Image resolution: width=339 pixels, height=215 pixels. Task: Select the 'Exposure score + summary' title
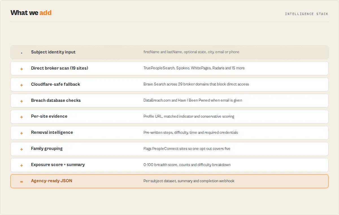[x=58, y=165]
